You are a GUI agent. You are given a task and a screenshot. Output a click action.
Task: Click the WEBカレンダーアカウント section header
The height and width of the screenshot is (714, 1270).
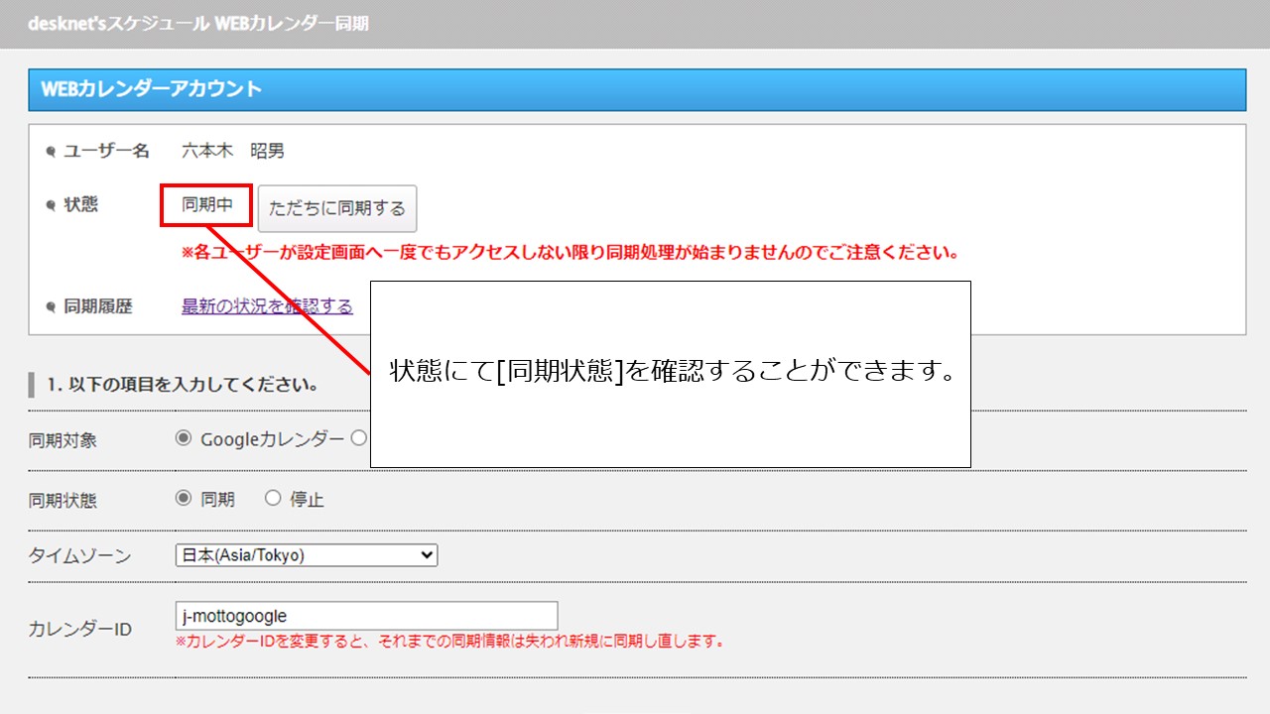[x=636, y=89]
